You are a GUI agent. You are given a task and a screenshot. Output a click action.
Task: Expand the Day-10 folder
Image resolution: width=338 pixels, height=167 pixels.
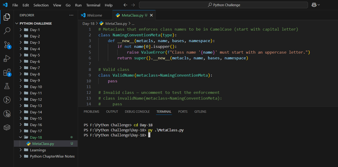coord(21,87)
